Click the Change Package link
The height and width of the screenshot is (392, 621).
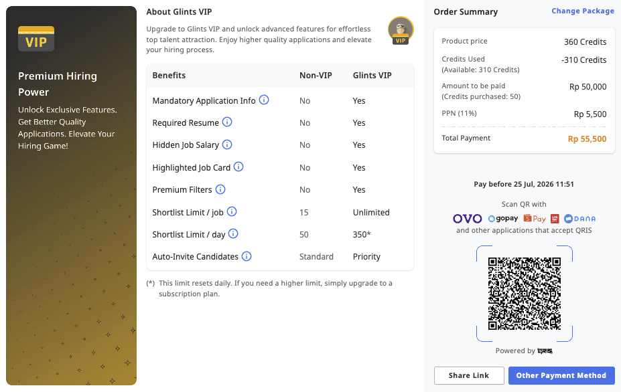tap(583, 11)
